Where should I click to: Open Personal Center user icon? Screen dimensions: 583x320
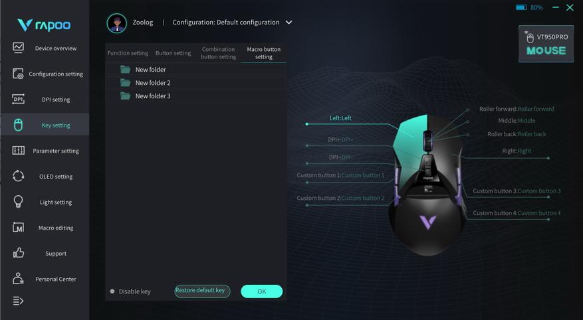[x=18, y=278]
